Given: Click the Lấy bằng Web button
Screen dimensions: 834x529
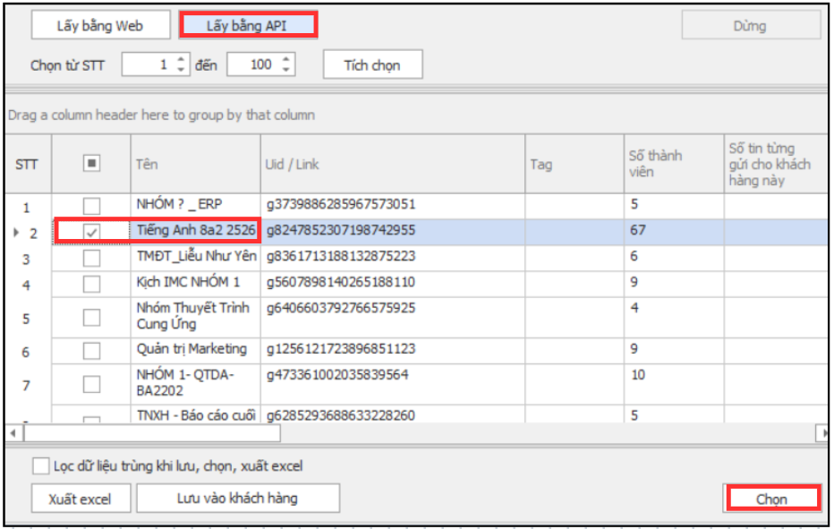Looking at the screenshot, I should 100,26.
